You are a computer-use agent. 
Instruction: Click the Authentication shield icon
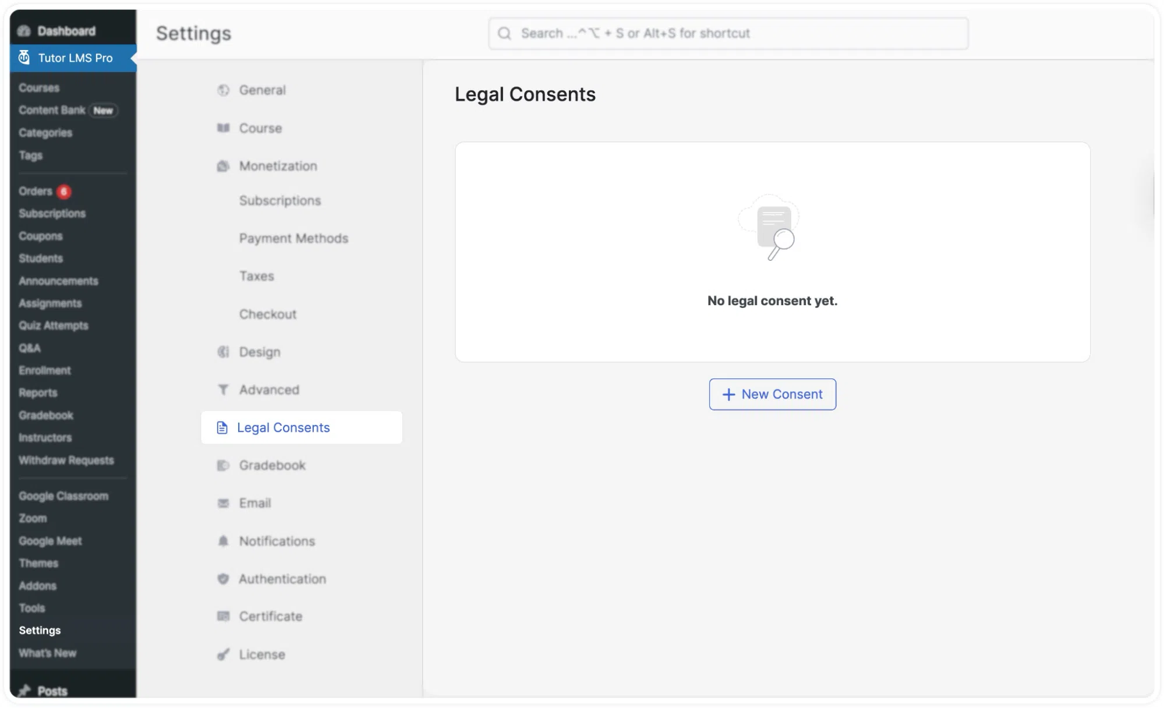(223, 579)
